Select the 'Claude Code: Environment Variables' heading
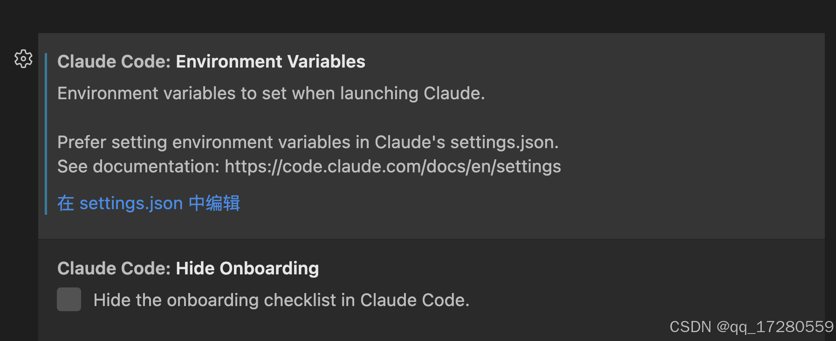The image size is (836, 341). pyautogui.click(x=211, y=61)
